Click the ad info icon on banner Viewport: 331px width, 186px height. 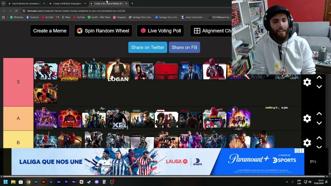[x=297, y=151]
